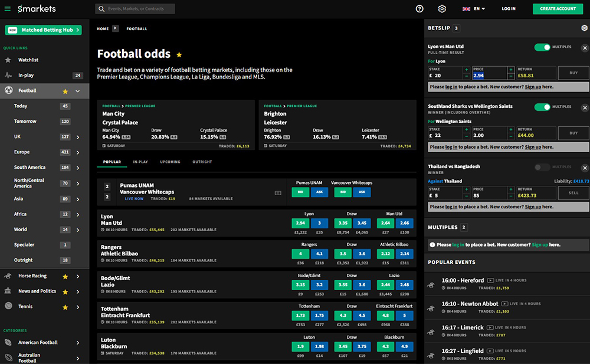Expand the Europe football submenu
Screen dimensions: 590x364
[78, 152]
